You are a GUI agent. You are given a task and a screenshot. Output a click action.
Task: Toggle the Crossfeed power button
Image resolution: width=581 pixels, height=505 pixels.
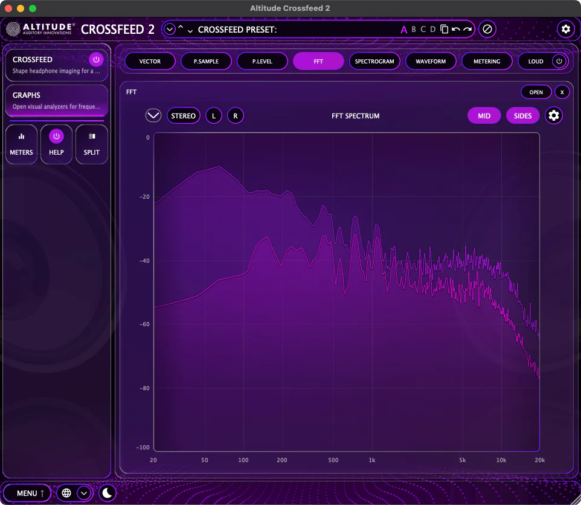(x=96, y=59)
